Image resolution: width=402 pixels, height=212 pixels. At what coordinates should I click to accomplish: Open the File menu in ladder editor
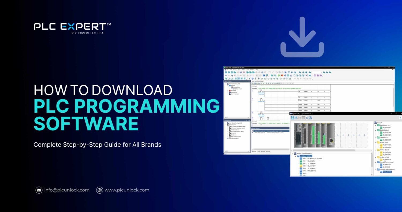point(227,70)
